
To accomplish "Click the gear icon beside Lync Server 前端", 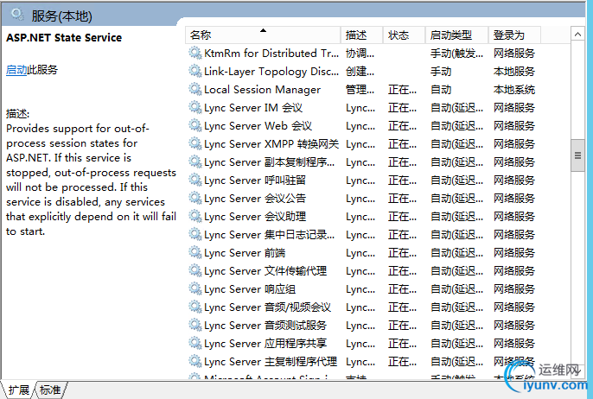I will 195,252.
